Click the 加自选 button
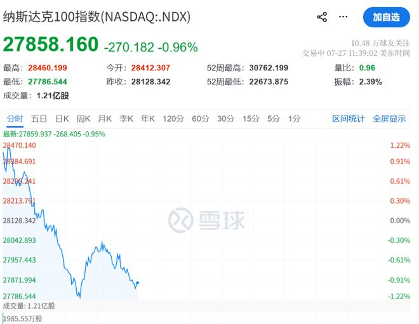The image size is (419, 324). click(x=386, y=17)
